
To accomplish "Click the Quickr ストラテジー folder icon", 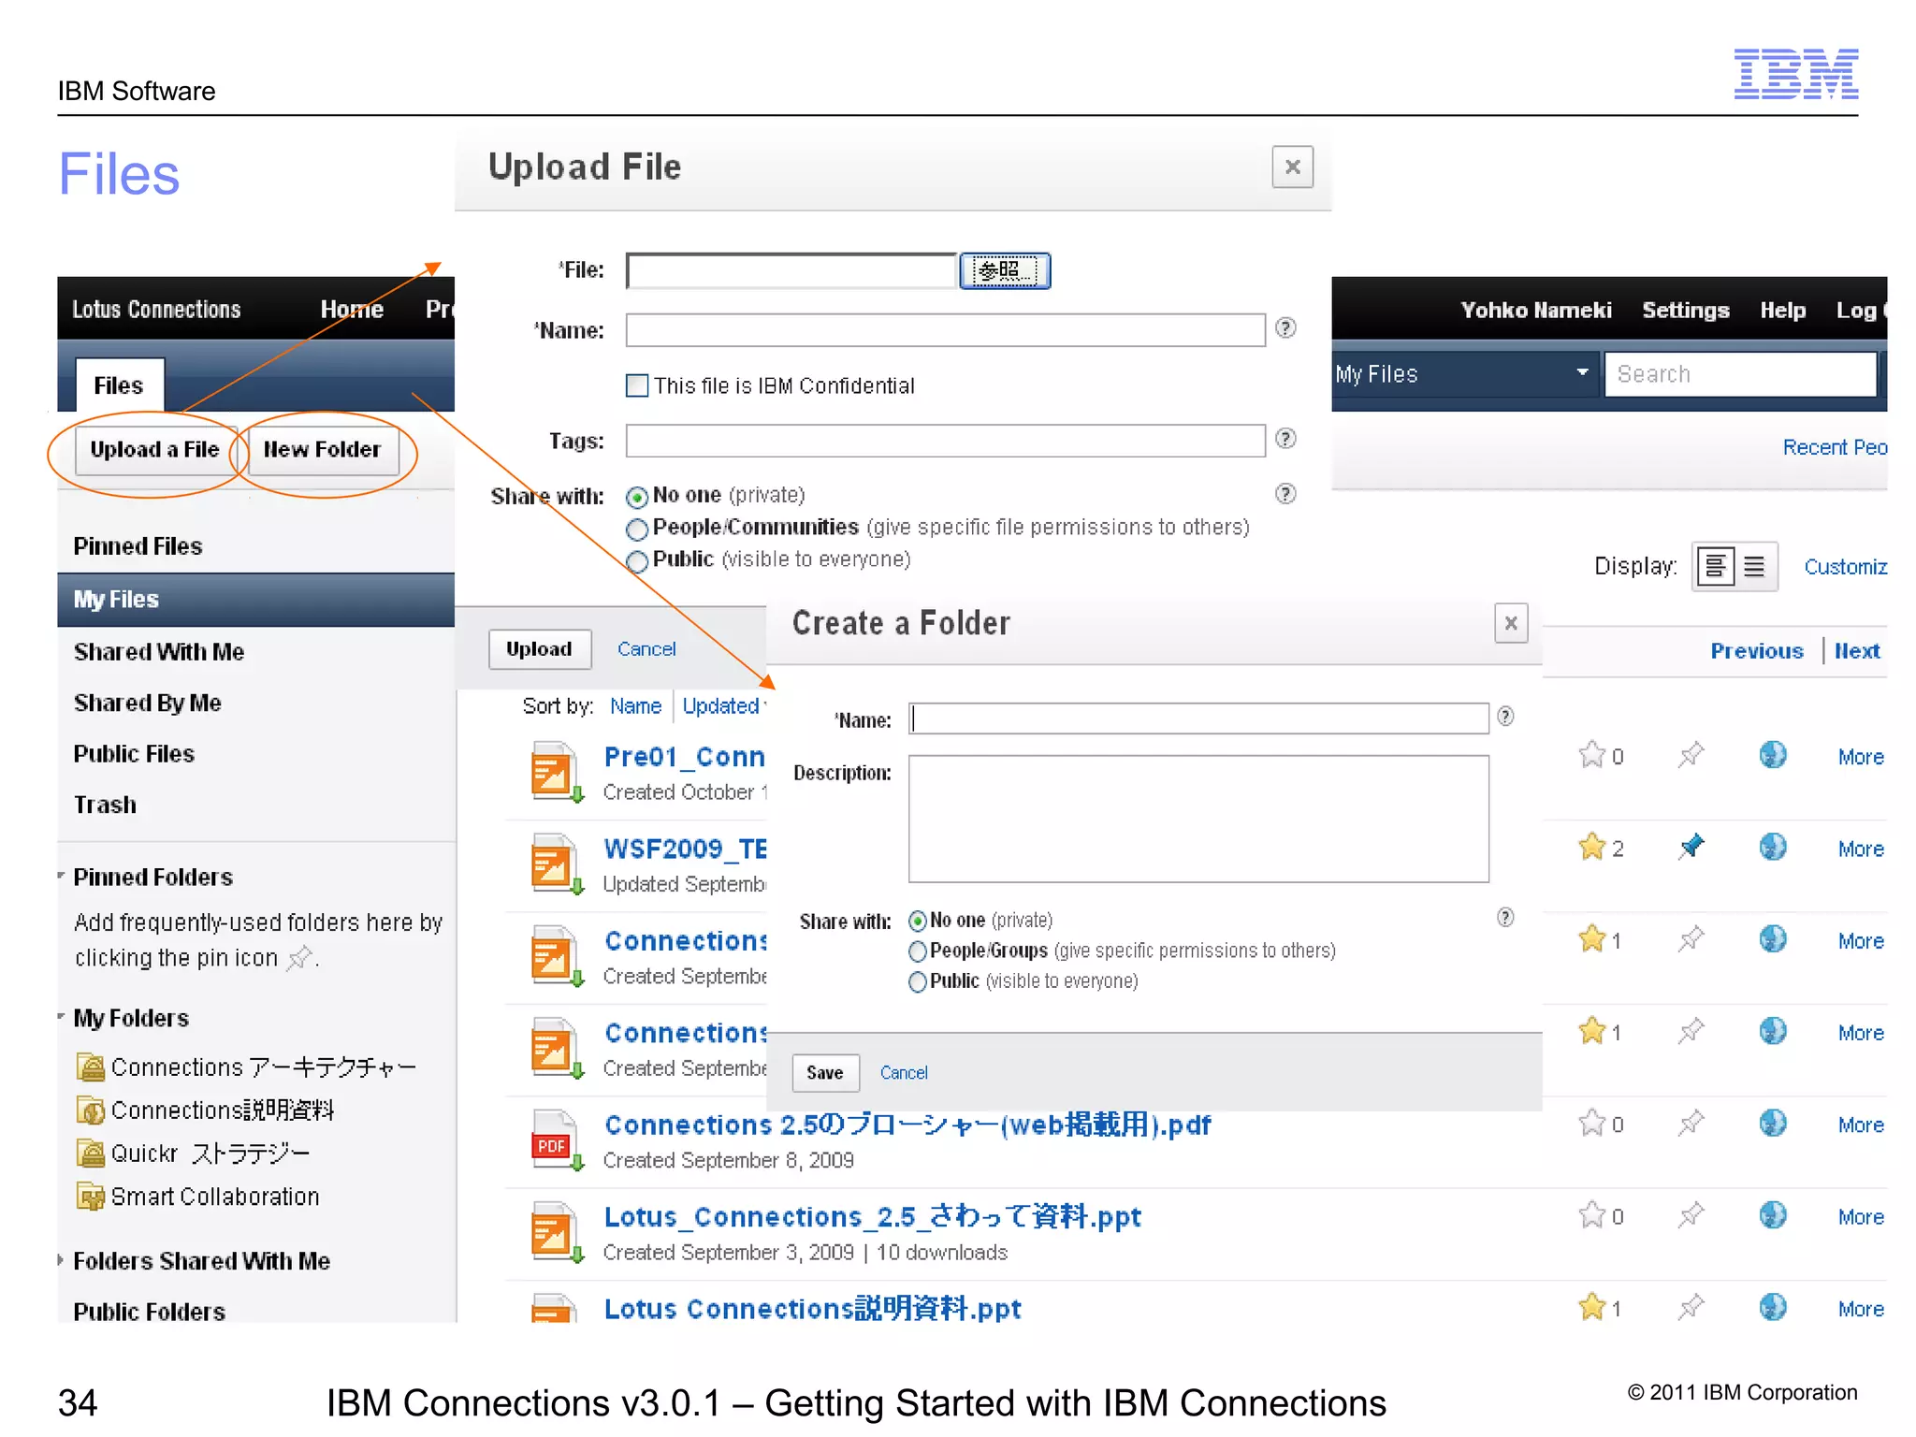I will [91, 1154].
